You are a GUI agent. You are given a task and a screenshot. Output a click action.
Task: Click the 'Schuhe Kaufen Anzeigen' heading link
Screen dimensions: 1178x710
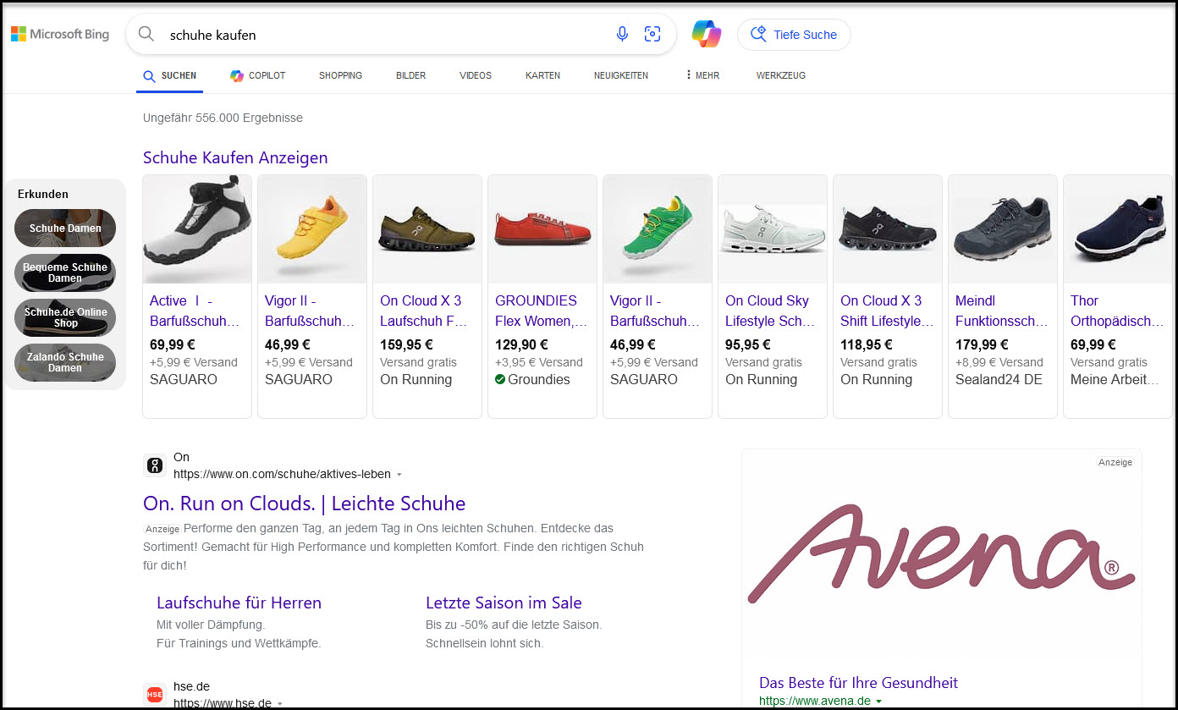coord(235,157)
